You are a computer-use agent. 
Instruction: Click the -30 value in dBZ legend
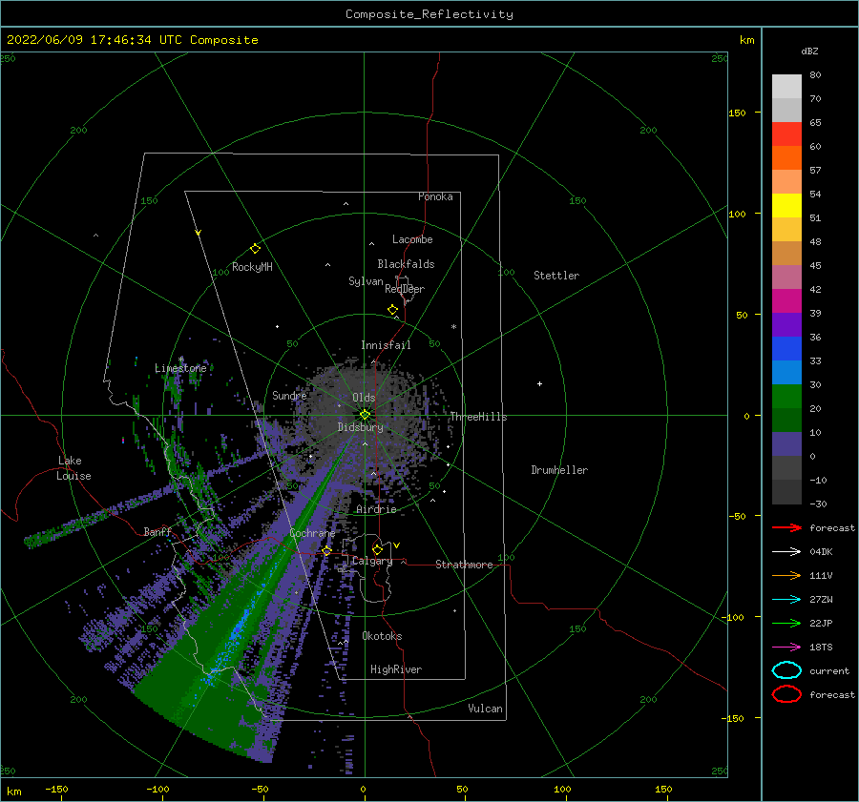pos(818,504)
